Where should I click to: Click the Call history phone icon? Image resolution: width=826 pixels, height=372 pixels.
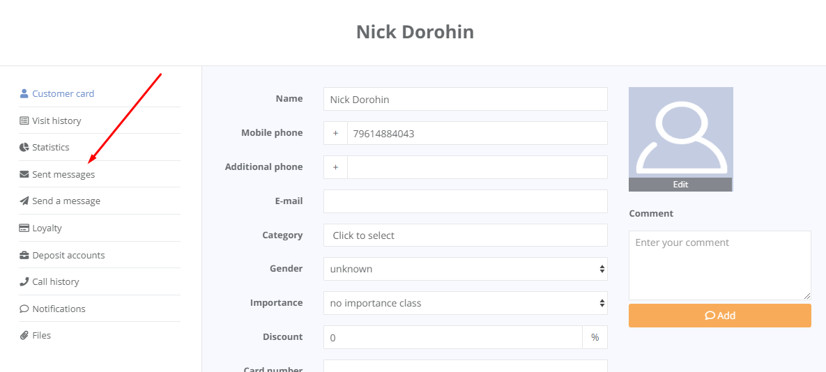24,281
